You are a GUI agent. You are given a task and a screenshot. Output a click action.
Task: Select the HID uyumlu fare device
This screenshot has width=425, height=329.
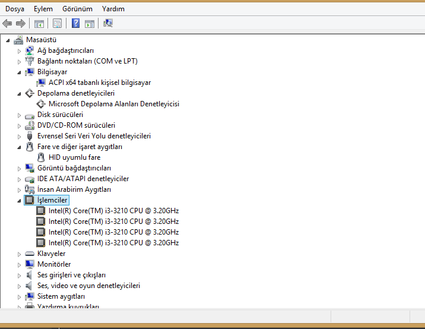[75, 157]
